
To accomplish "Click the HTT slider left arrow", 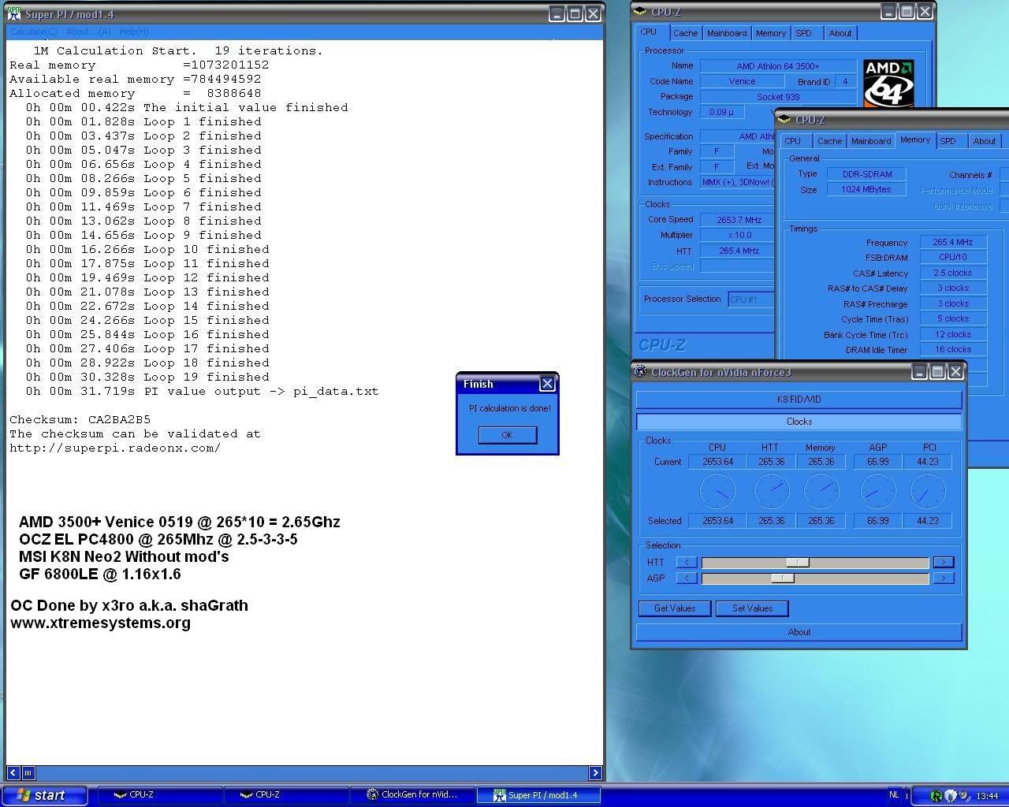I will coord(687,562).
